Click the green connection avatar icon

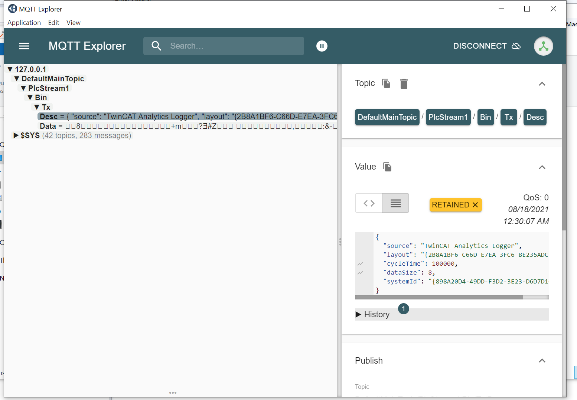coord(544,46)
